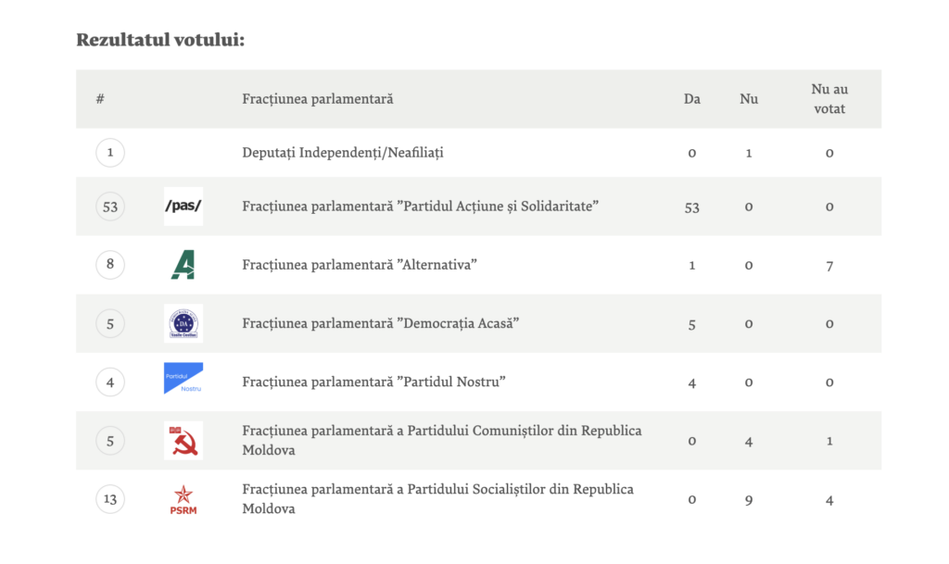Click the "Nu au votat" column header
The image size is (949, 564).
829,99
